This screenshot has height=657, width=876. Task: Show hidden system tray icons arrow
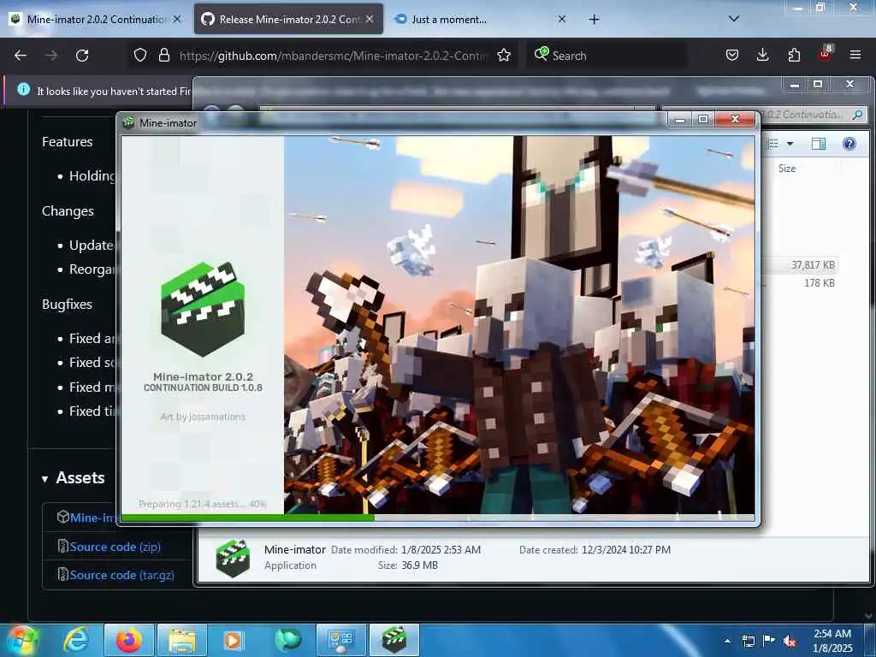pos(727,641)
